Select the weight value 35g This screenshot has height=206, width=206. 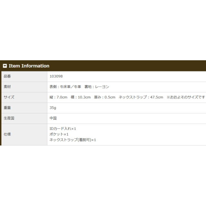coord(53,108)
